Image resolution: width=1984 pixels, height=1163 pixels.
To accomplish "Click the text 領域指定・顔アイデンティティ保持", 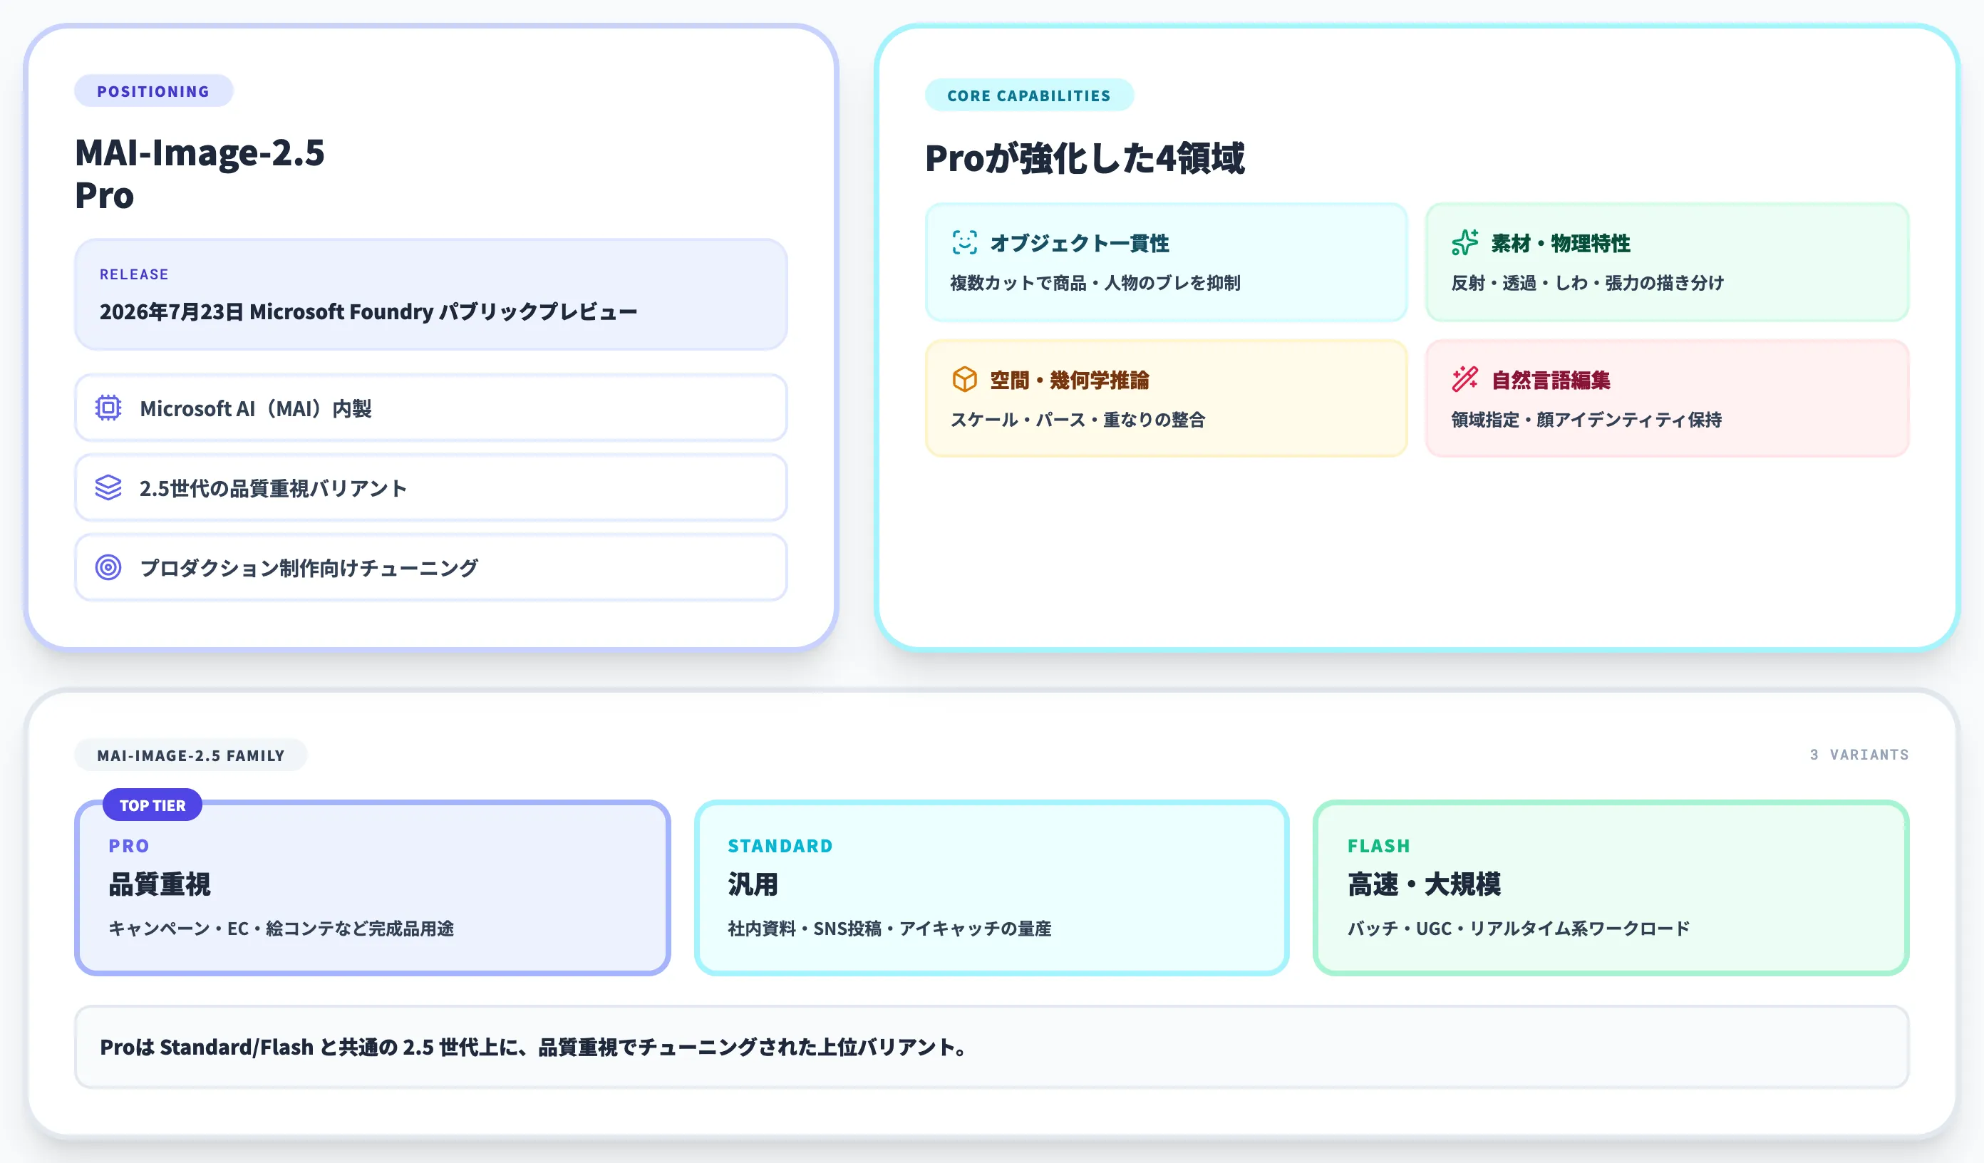I will tap(1586, 420).
